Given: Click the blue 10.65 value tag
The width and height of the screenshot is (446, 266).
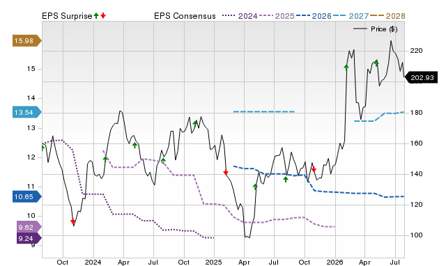Looking at the screenshot, I should [27, 196].
